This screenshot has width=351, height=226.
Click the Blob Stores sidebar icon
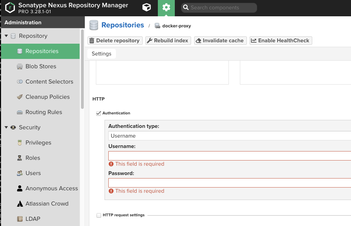20,67
